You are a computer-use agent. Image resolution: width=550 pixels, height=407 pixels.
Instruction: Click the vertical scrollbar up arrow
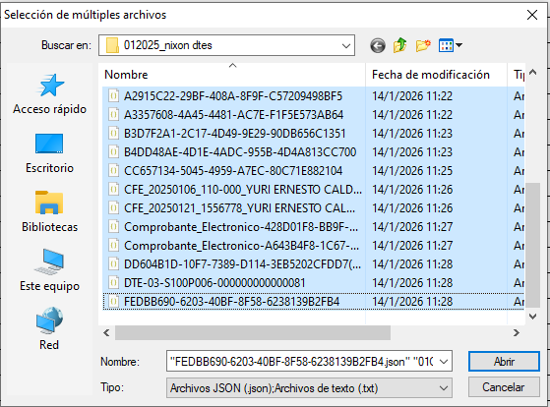tap(533, 73)
